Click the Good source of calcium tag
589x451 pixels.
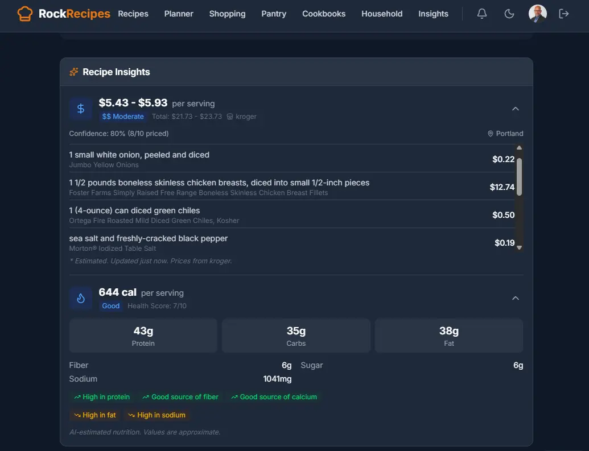(274, 397)
